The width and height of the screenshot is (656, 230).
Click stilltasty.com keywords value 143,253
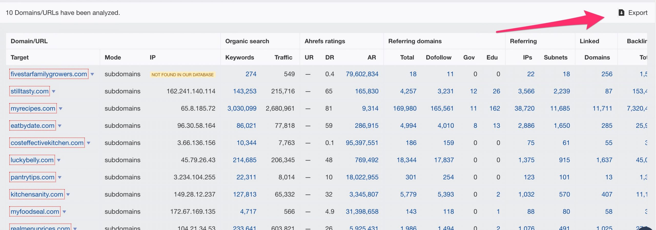tap(244, 91)
